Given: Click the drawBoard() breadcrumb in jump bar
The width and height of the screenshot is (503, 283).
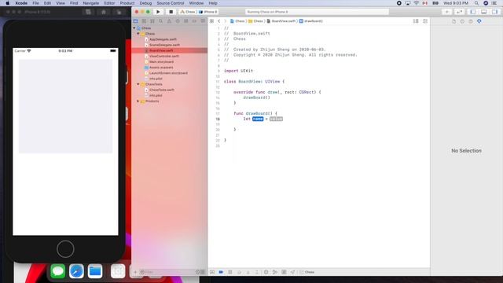Looking at the screenshot, I should 311,21.
